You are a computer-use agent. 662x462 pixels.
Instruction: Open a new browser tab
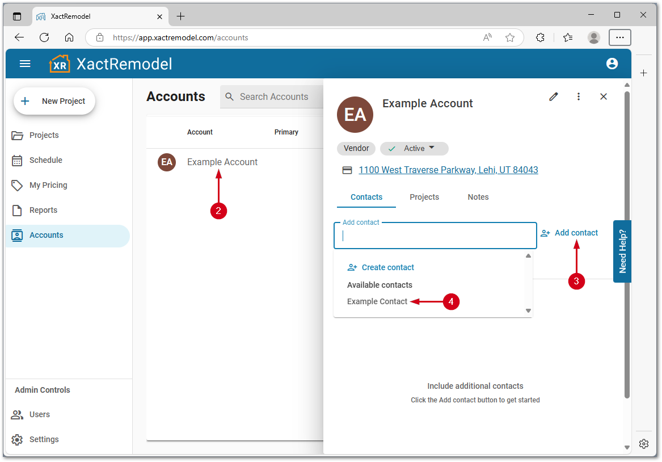point(181,16)
